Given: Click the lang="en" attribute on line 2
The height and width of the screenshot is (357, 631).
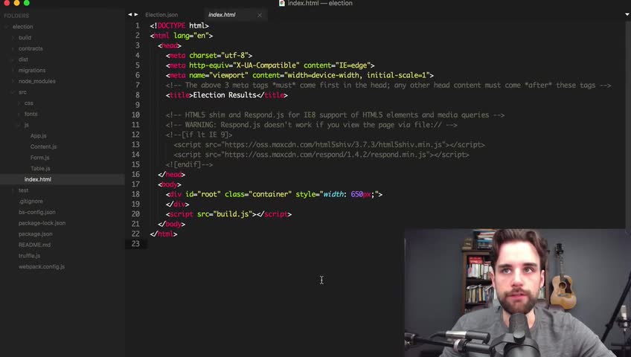Looking at the screenshot, I should (x=190, y=36).
